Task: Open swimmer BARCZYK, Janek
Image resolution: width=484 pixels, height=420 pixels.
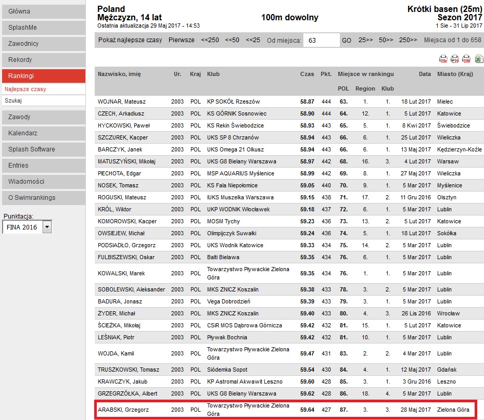Action: pos(120,150)
